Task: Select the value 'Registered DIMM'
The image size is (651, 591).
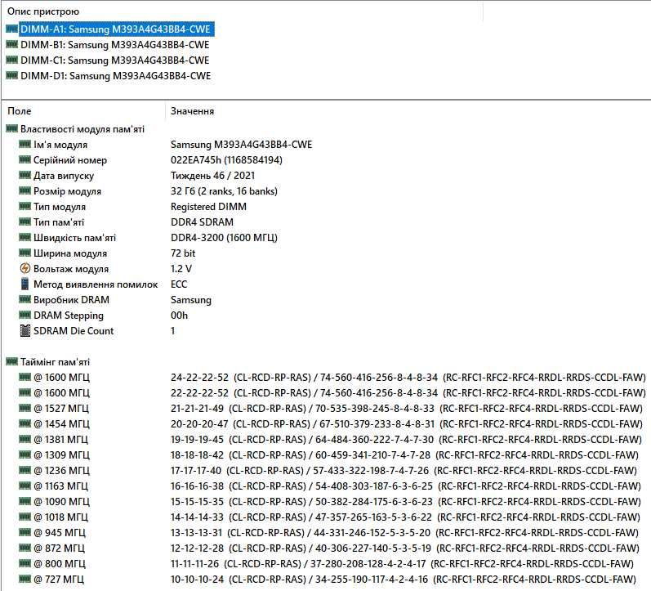Action: pos(208,207)
